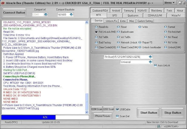
Task: Click the log scrollbar up arrow
Action: click(87, 22)
